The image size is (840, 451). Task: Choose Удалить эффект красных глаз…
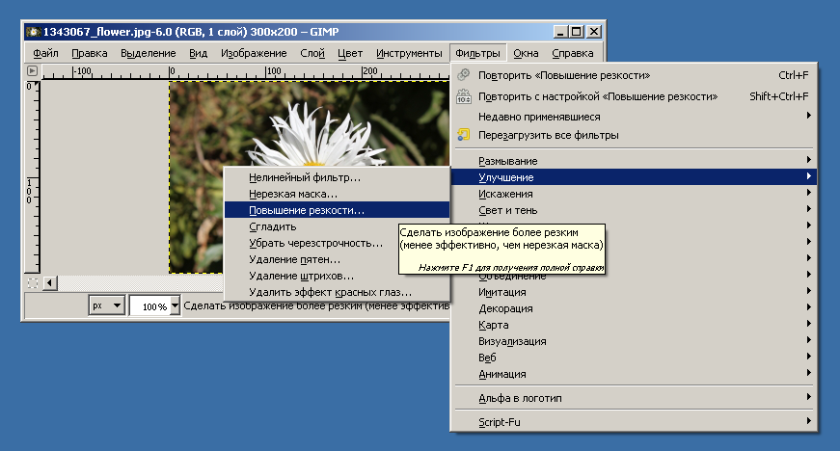coord(337,292)
